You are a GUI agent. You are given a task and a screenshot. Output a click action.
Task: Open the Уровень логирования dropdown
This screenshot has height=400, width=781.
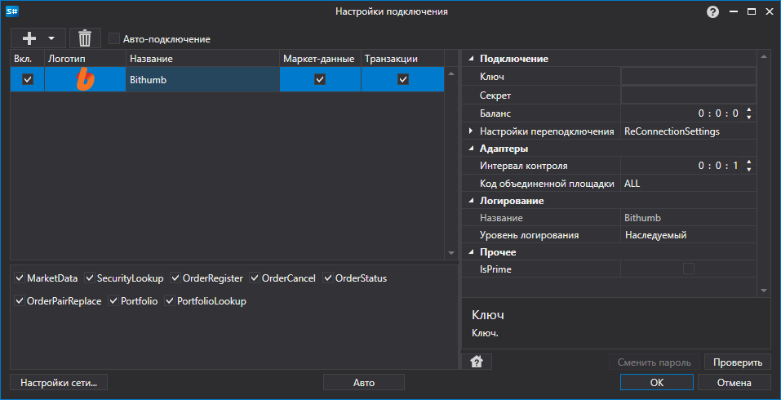pos(688,235)
